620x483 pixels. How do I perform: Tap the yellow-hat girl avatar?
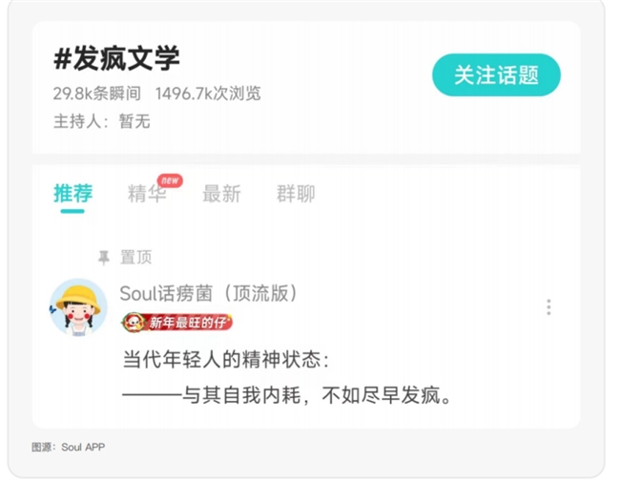[78, 307]
